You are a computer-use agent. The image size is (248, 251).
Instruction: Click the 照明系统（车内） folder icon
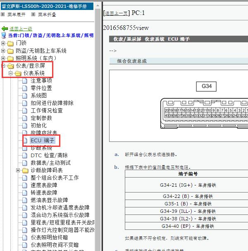[10, 58]
